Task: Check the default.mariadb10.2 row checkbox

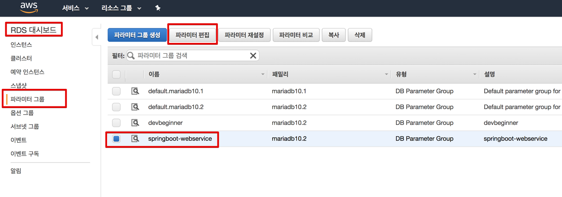Action: coord(116,107)
